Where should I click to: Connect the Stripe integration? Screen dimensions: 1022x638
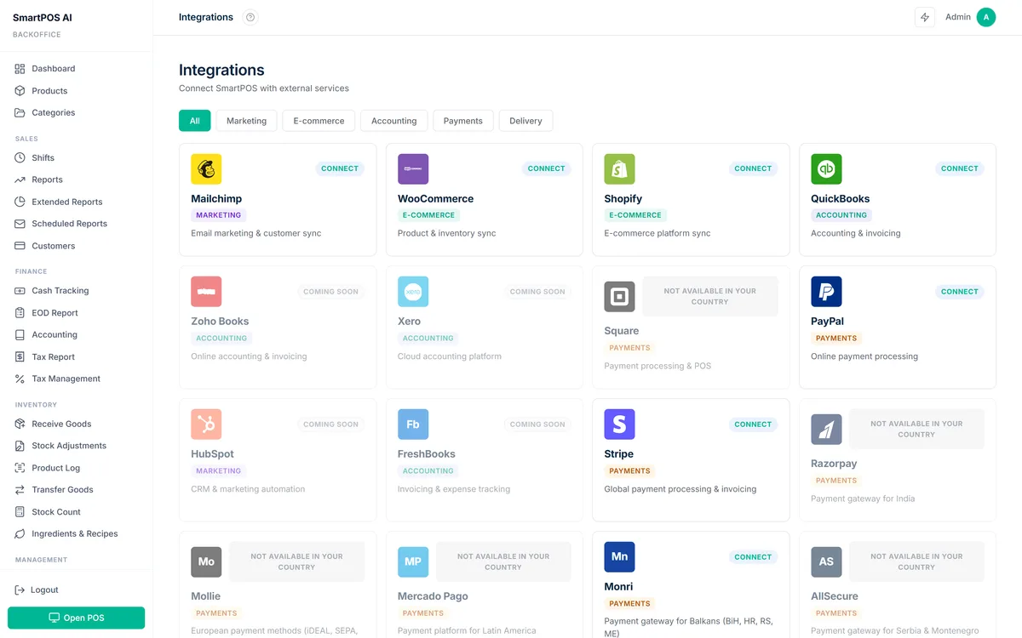(753, 424)
